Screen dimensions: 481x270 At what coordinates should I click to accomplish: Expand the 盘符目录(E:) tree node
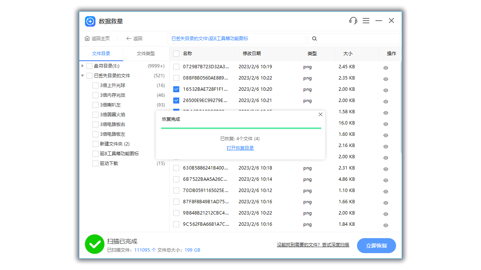[x=82, y=66]
